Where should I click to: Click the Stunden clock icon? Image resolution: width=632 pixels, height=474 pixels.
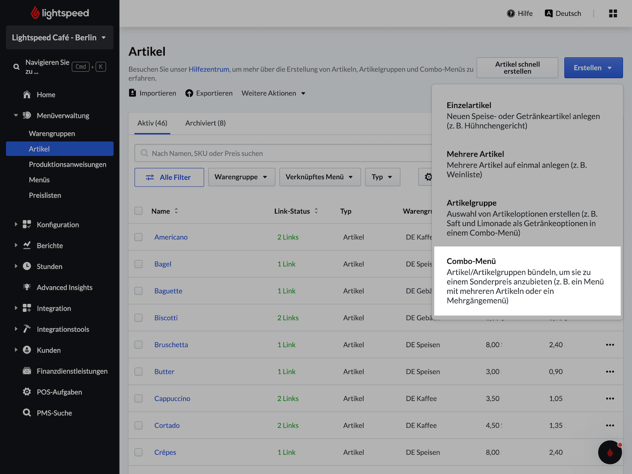(27, 266)
